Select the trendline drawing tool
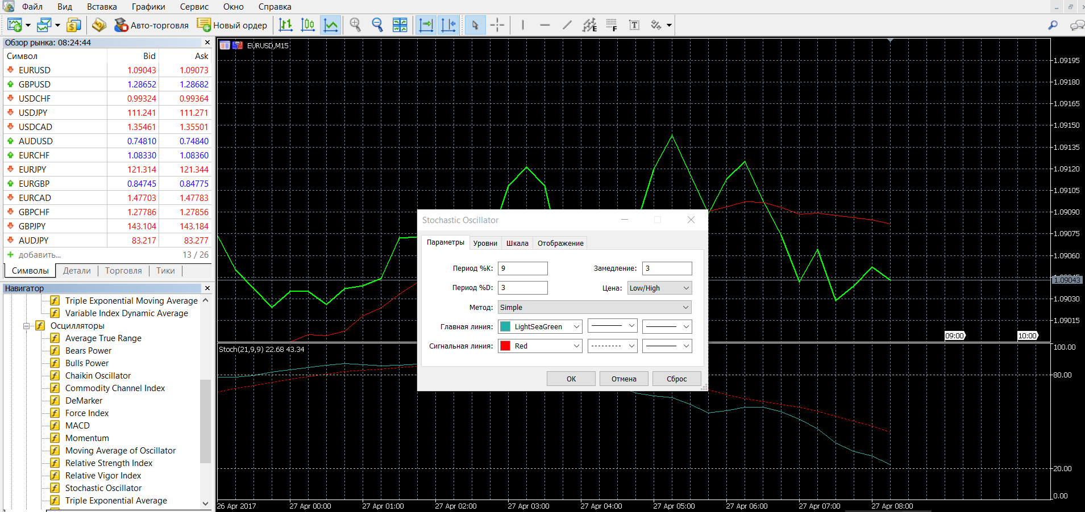 tap(567, 25)
